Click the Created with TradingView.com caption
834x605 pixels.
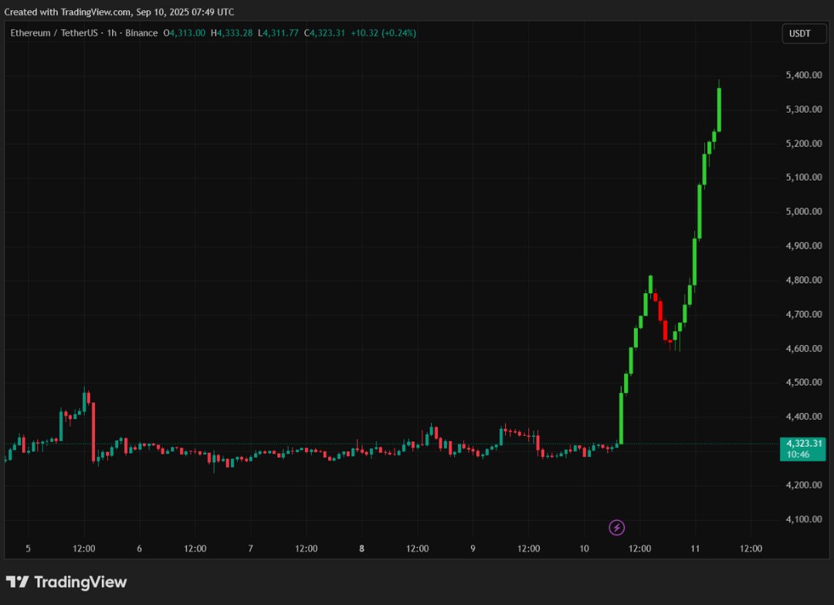pyautogui.click(x=119, y=12)
